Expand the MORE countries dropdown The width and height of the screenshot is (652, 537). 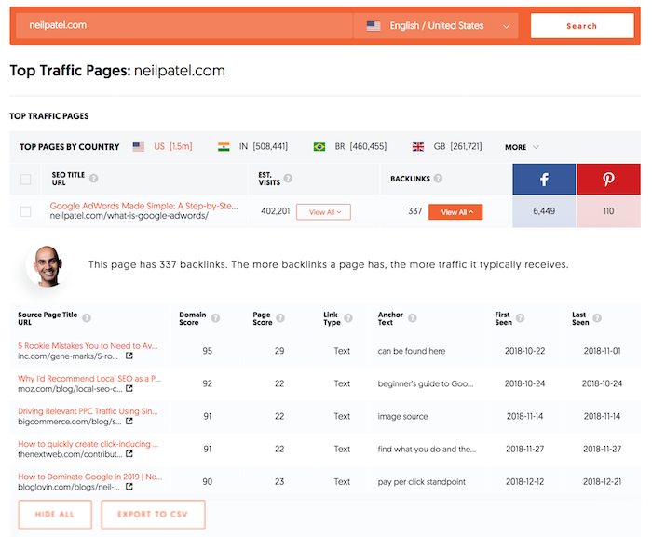(x=522, y=147)
